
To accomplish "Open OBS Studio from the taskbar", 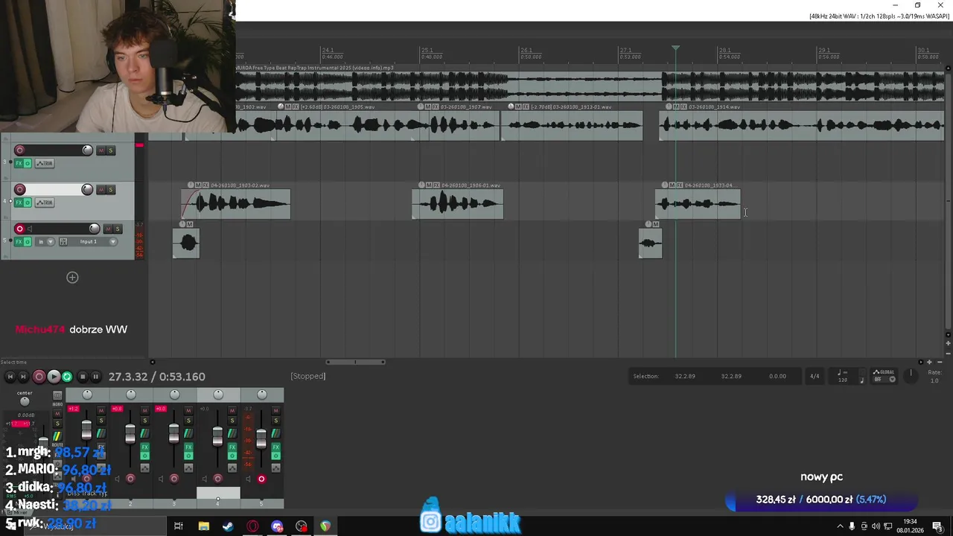I will click(302, 526).
